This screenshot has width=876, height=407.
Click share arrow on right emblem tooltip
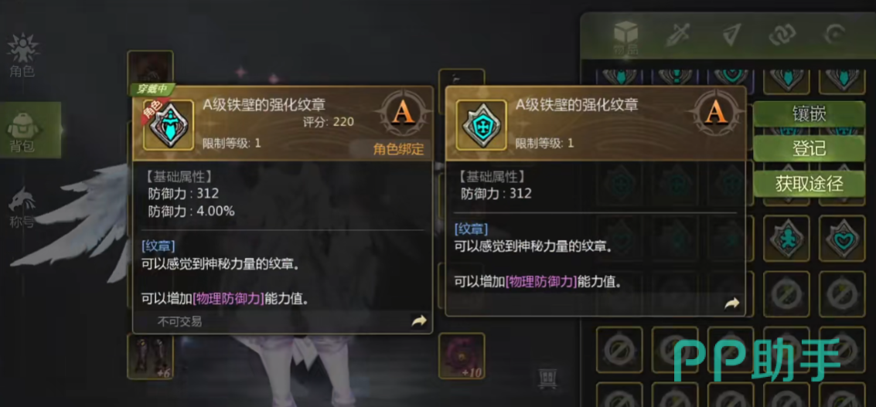point(732,304)
